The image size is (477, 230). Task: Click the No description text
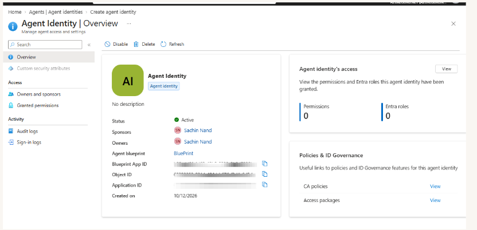[128, 104]
